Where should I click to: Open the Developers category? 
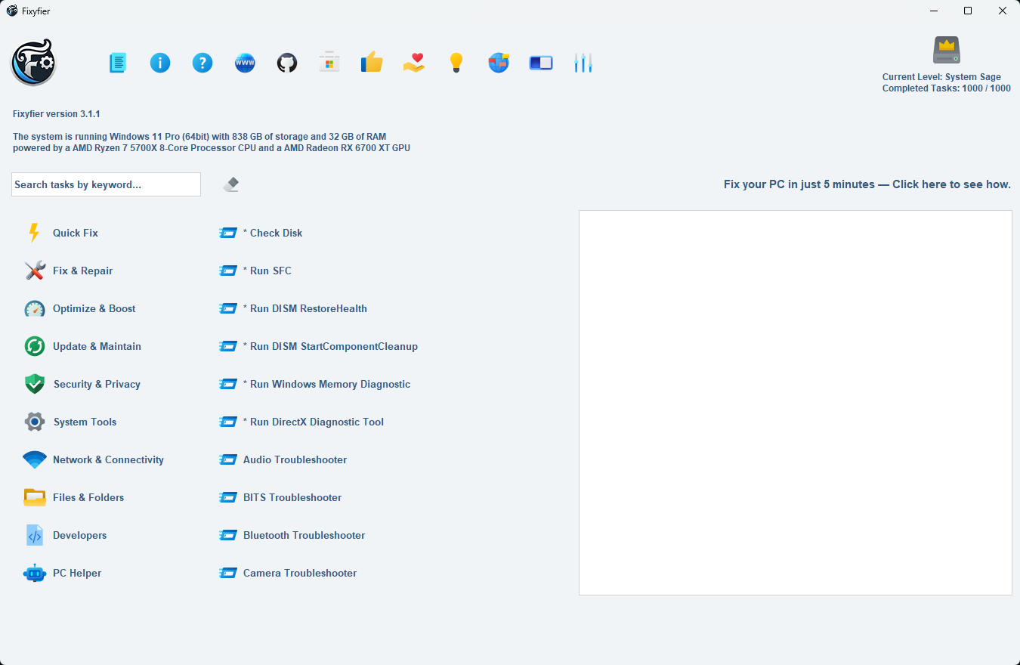[66, 535]
